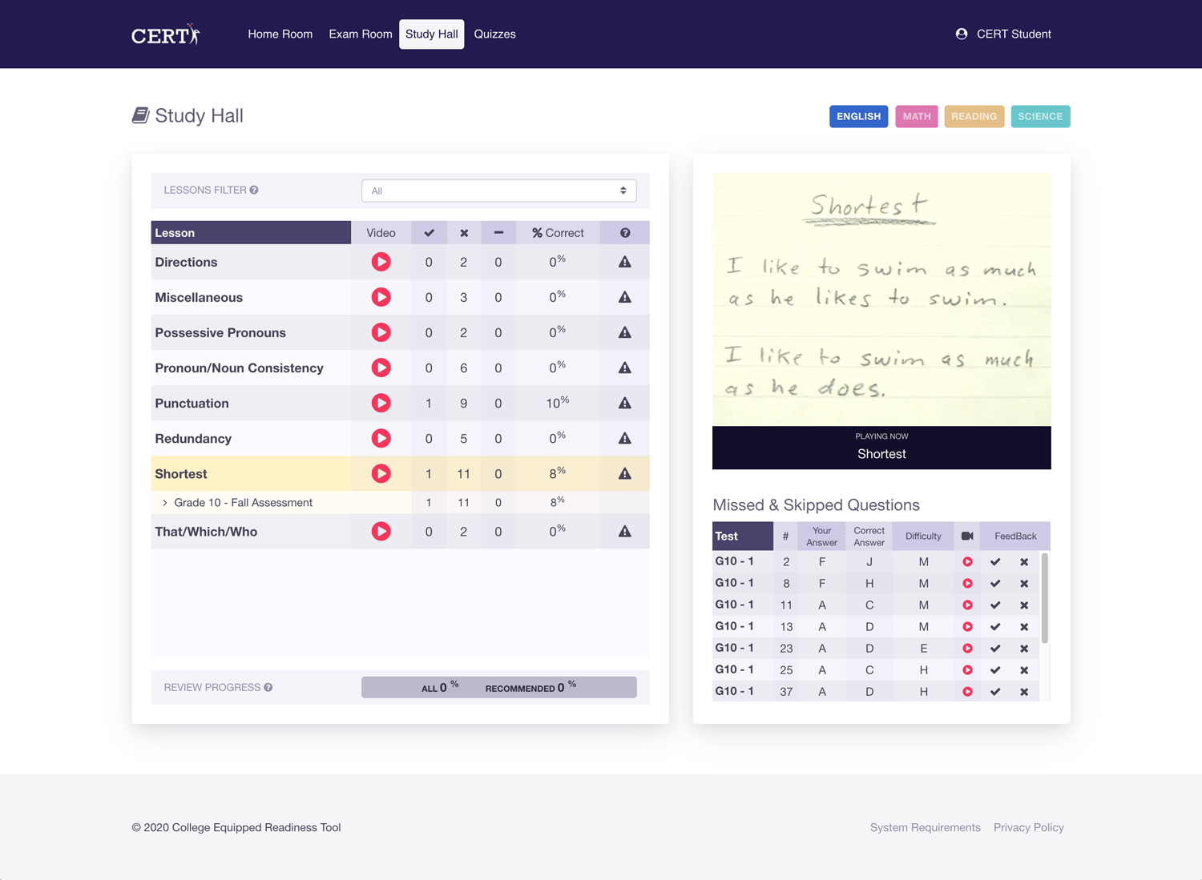Give positive feedback on question 23
Viewport: 1202px width, 880px height.
[x=995, y=649]
